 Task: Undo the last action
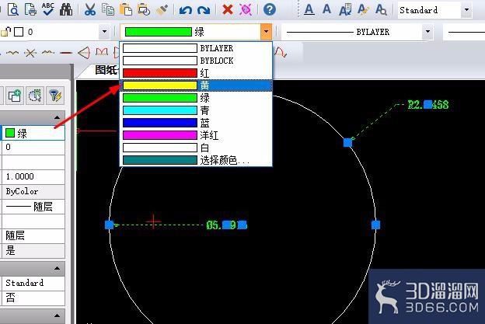coord(185,10)
